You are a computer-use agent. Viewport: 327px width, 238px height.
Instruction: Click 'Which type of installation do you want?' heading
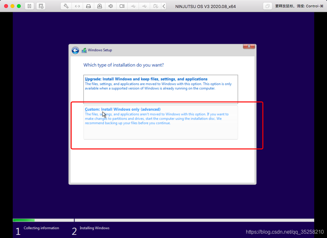click(124, 65)
